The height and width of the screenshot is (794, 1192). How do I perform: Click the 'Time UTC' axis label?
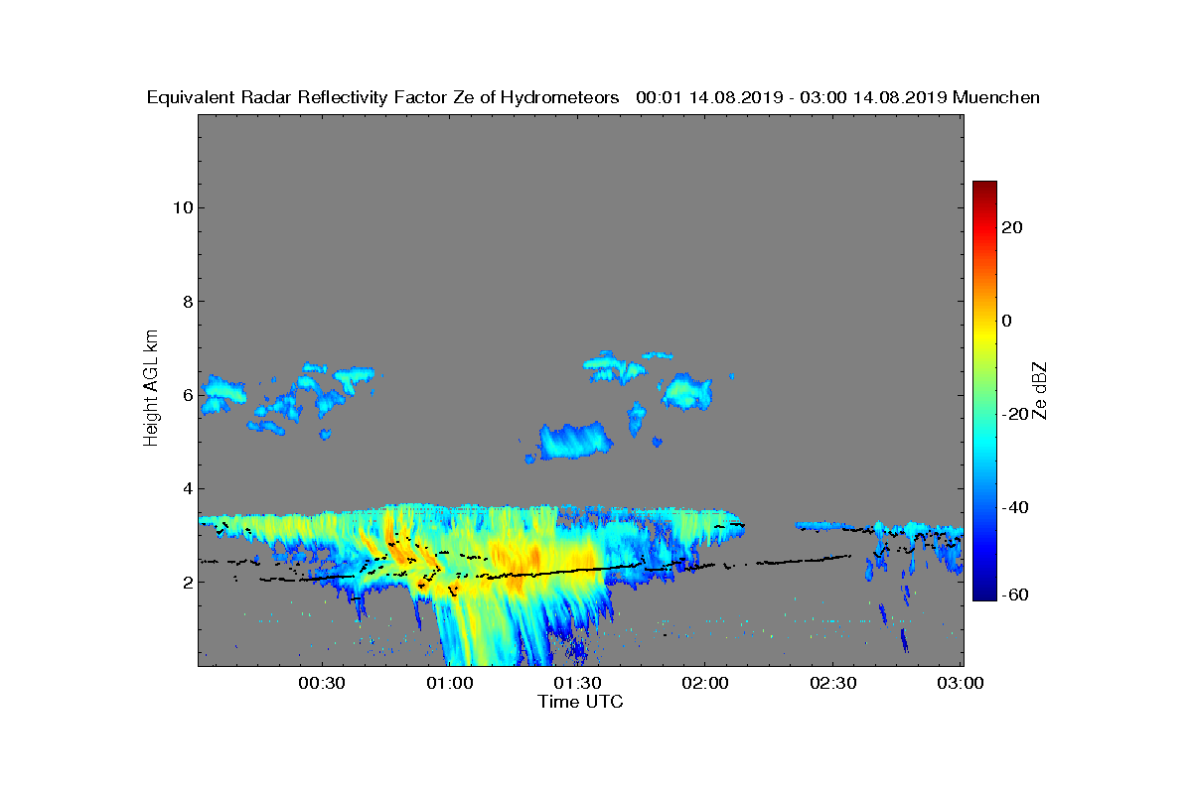pyautogui.click(x=581, y=702)
